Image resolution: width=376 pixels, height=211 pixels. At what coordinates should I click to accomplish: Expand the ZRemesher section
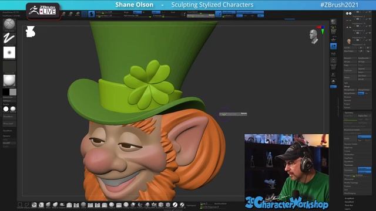click(x=349, y=179)
